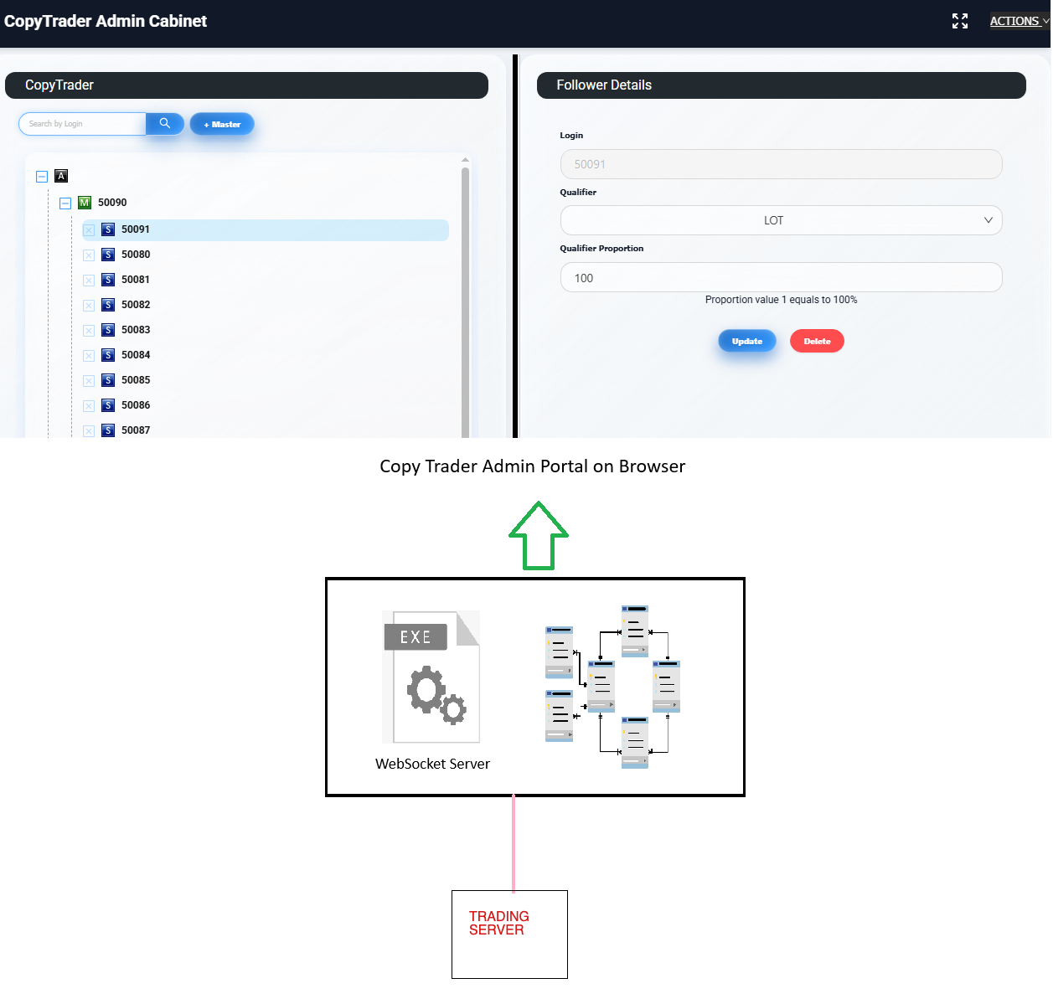Click the red Delete button
This screenshot has height=999, width=1053.
tap(817, 342)
